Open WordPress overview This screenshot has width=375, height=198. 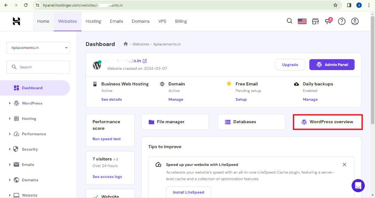click(x=328, y=122)
